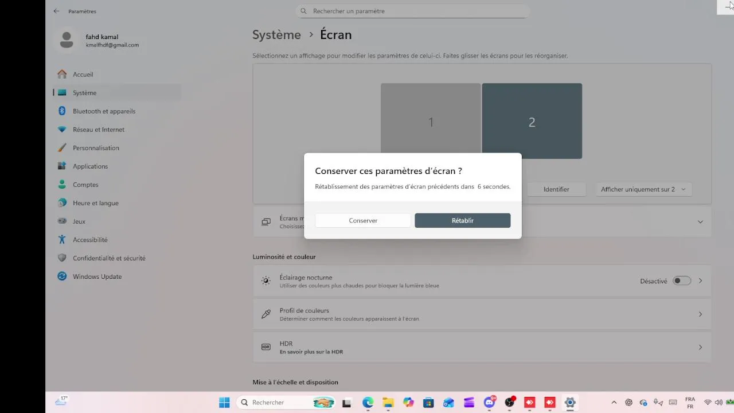Open the Réseau et Internet Wi-Fi icon
Viewport: 734px width, 413px height.
point(62,130)
